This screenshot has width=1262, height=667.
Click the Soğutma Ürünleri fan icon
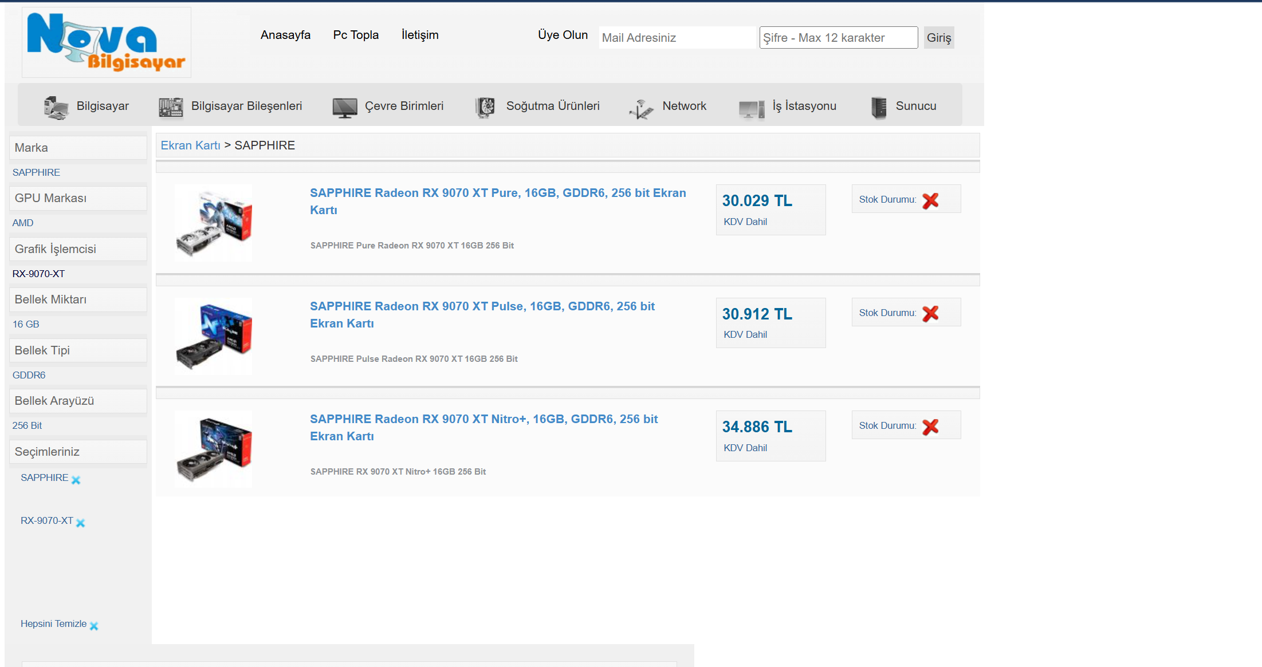[485, 107]
